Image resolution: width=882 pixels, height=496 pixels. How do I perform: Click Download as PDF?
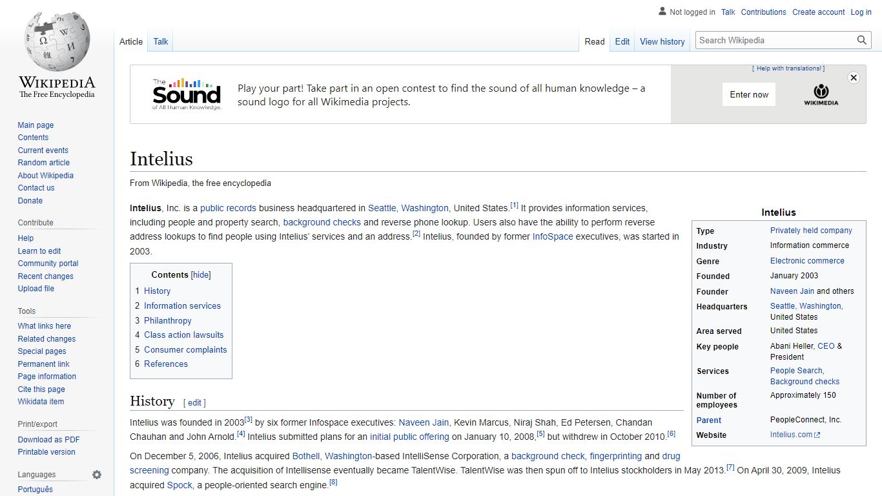coord(48,440)
